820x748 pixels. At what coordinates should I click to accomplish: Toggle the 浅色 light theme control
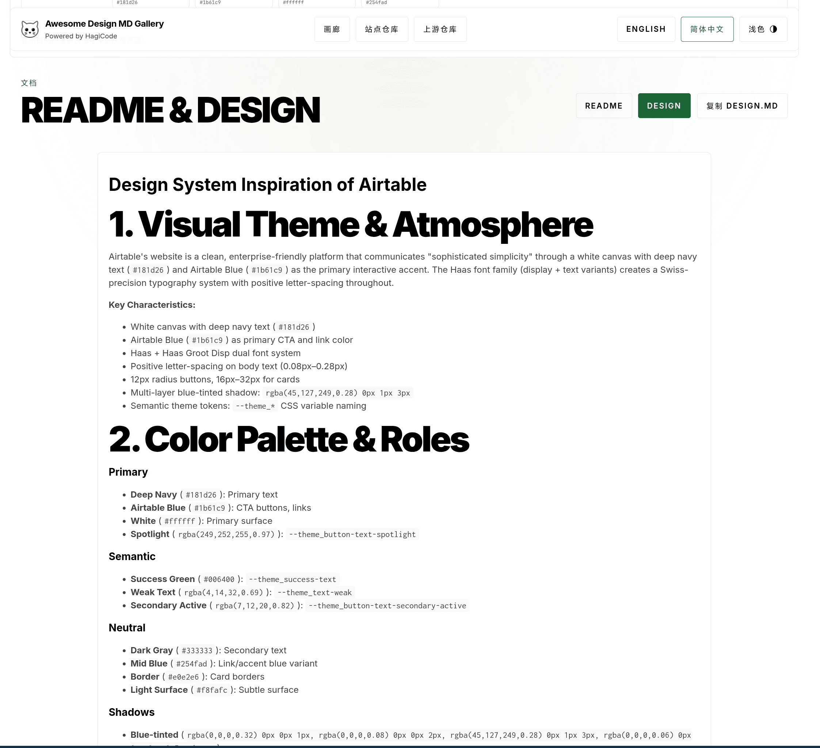[763, 29]
